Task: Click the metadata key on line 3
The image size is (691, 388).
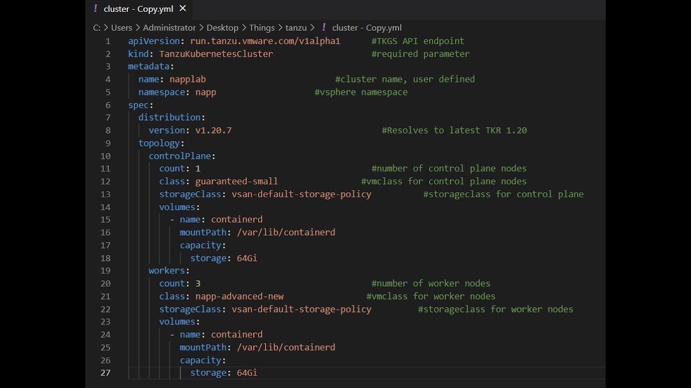Action: click(x=148, y=67)
